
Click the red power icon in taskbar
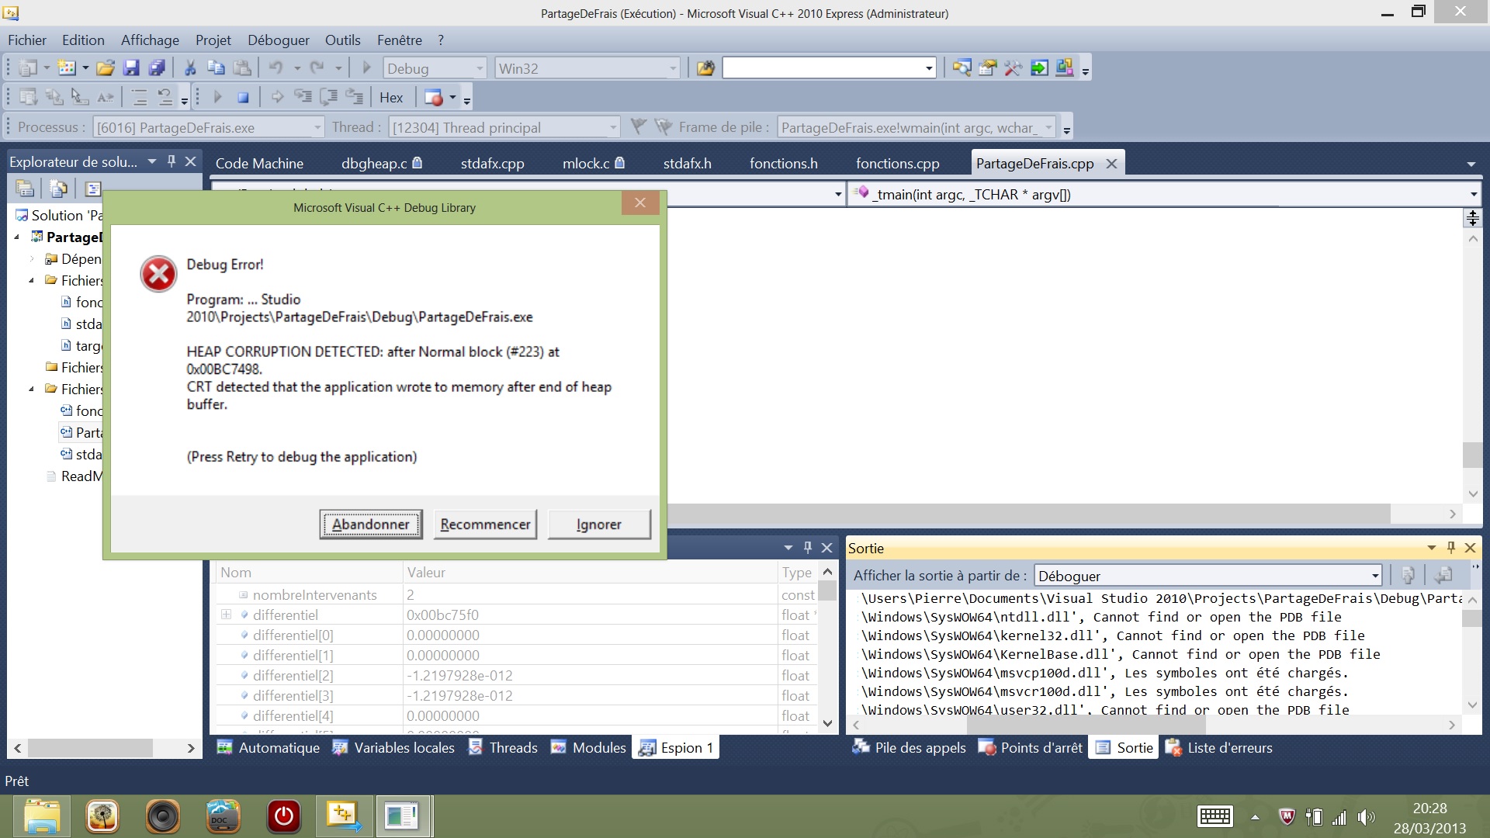pos(284,816)
